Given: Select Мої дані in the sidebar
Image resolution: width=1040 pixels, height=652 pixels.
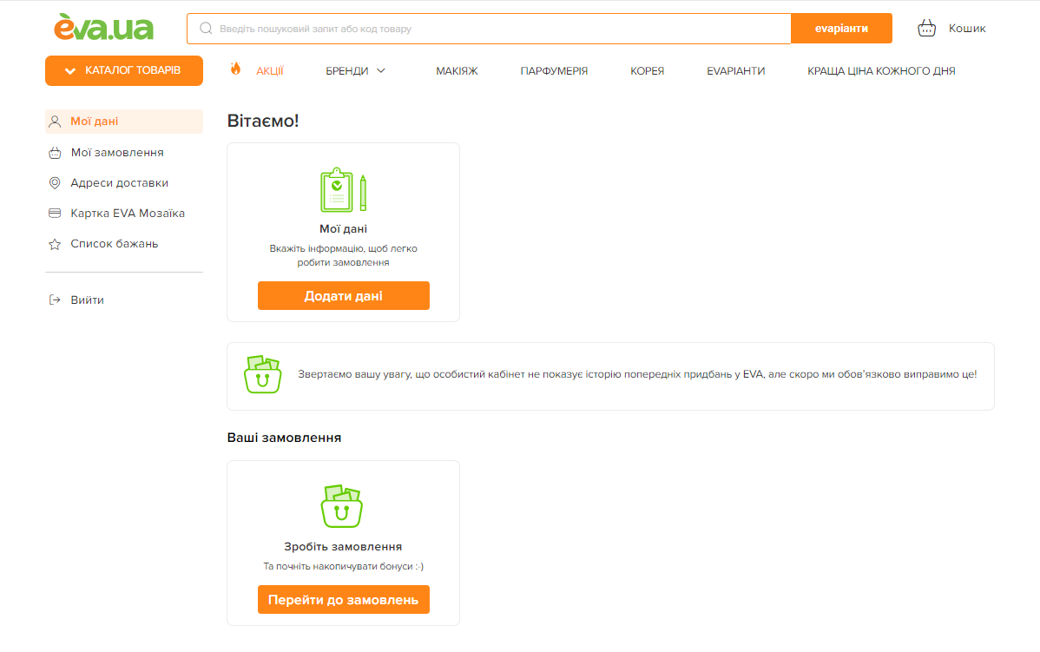Looking at the screenshot, I should click(124, 122).
